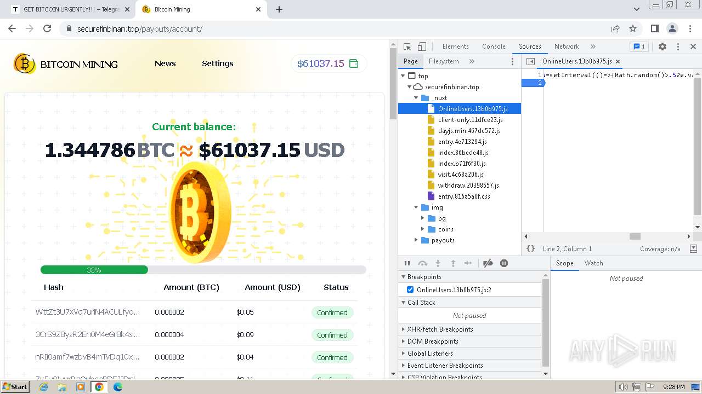Click the code editor horizontal scrollbar
This screenshot has height=394, width=702.
point(635,236)
